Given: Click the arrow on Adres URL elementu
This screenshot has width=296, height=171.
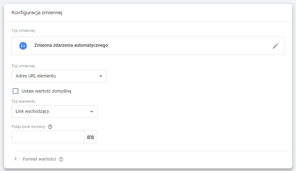Looking at the screenshot, I should coord(101,76).
